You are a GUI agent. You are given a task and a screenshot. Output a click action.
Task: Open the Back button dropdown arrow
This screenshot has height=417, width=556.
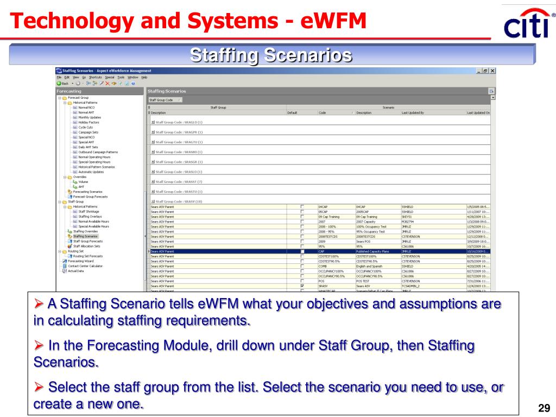point(72,84)
